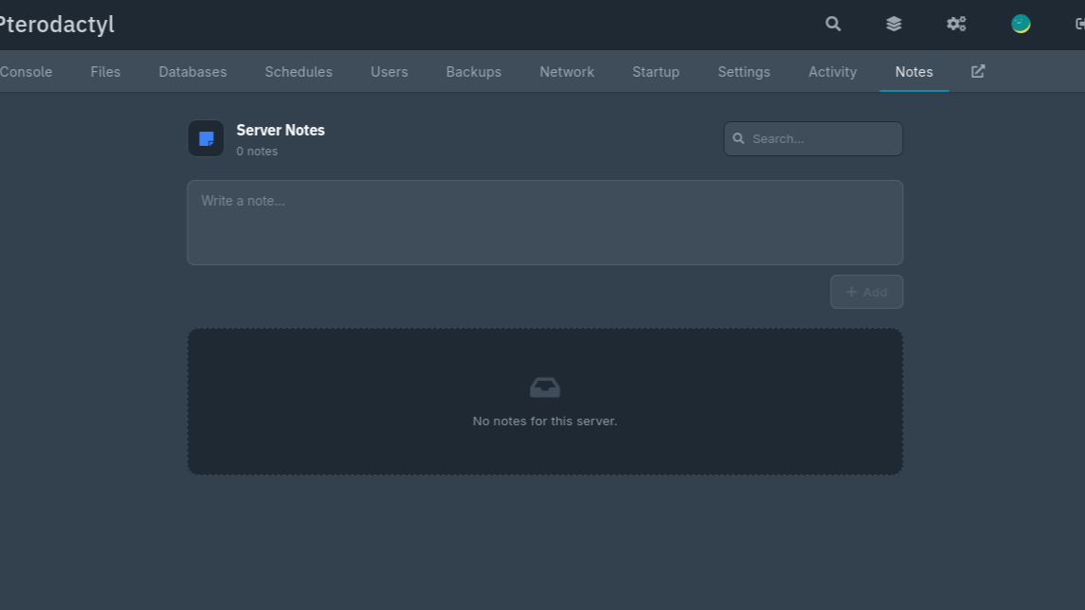The height and width of the screenshot is (610, 1085).
Task: Click the empty inbox tray icon
Action: pos(545,387)
